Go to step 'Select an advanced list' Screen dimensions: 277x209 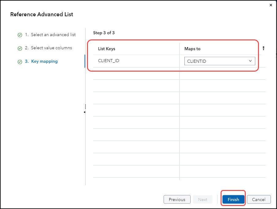pos(53,35)
